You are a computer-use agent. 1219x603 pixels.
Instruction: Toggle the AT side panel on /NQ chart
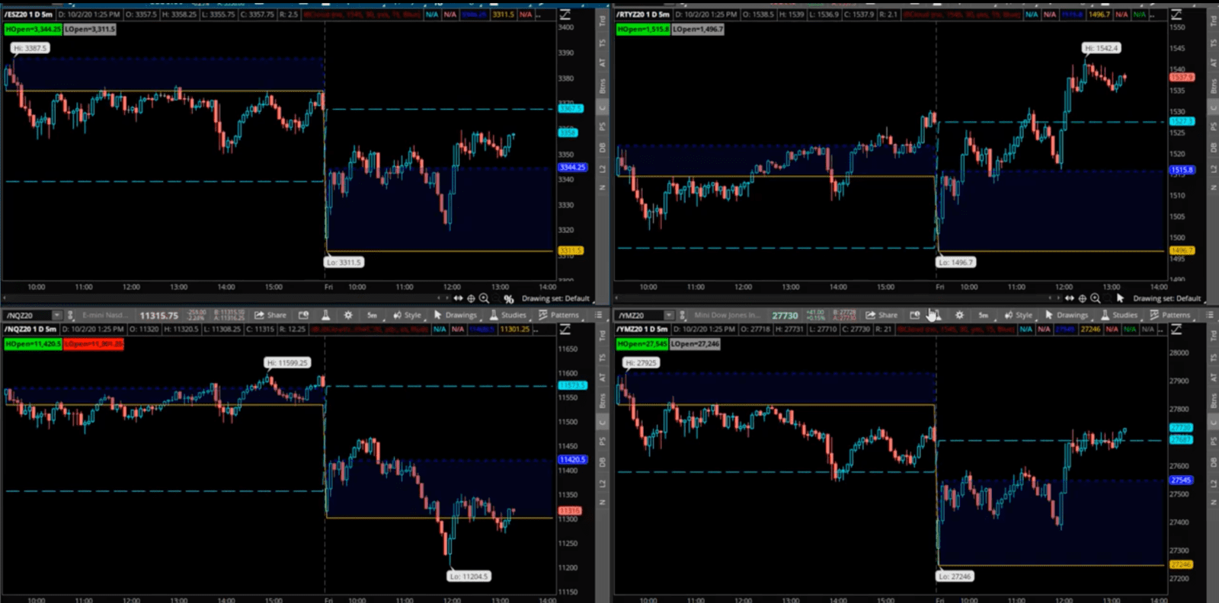tap(603, 378)
